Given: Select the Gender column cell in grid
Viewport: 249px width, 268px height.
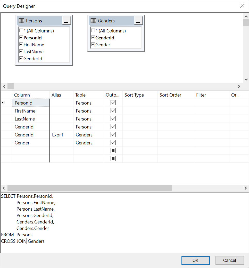Looking at the screenshot, I should [x=31, y=143].
